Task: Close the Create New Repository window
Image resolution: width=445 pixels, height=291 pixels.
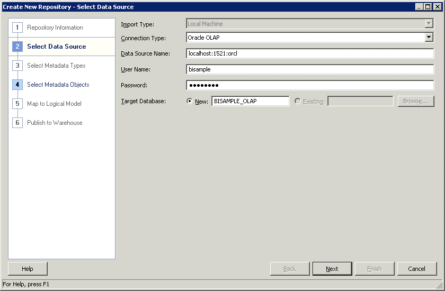Action: [x=438, y=6]
